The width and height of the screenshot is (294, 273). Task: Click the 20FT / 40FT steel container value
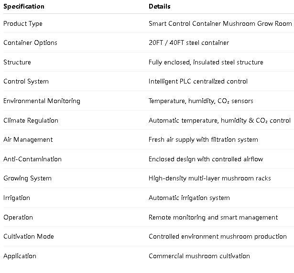189,43
